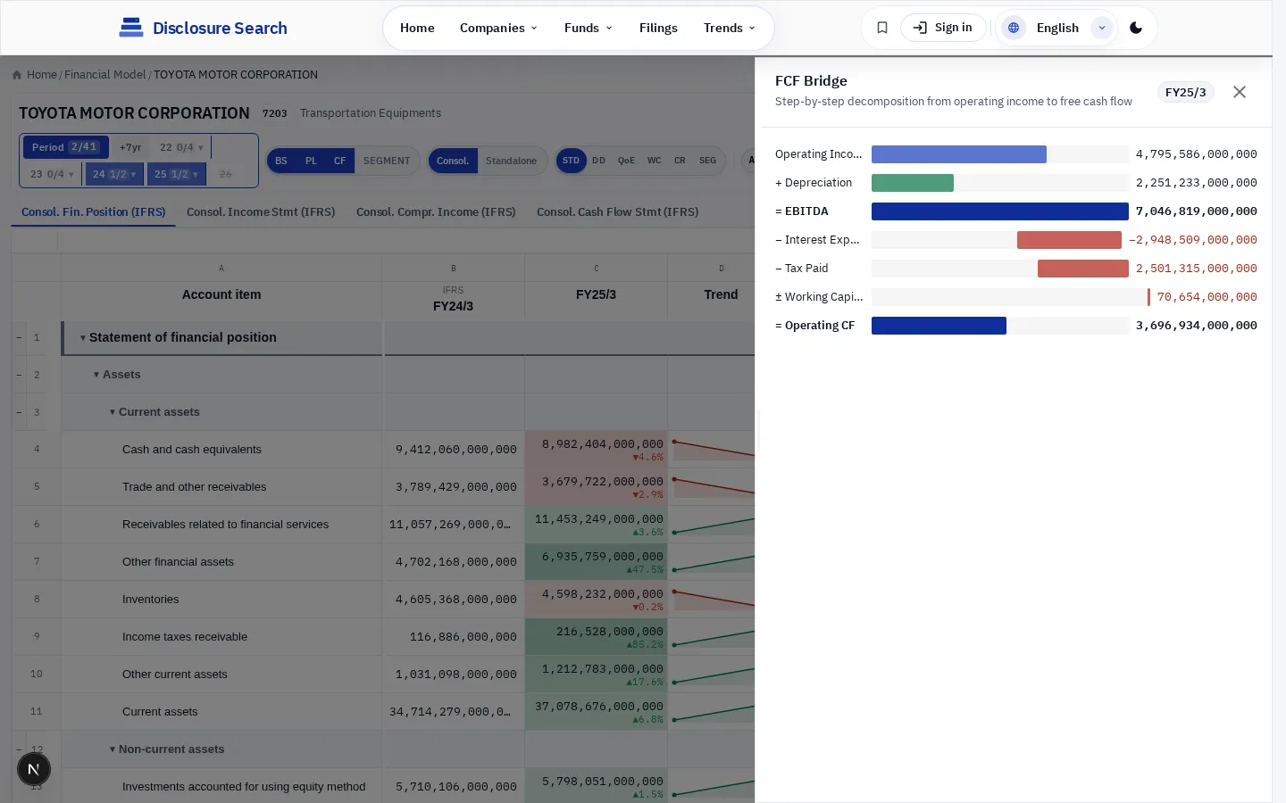
Task: Collapse the Current assets group
Action: (113, 412)
